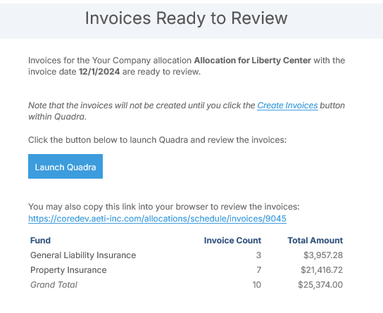383x313 pixels.
Task: Click the Launch Quadra button
Action: (x=65, y=167)
